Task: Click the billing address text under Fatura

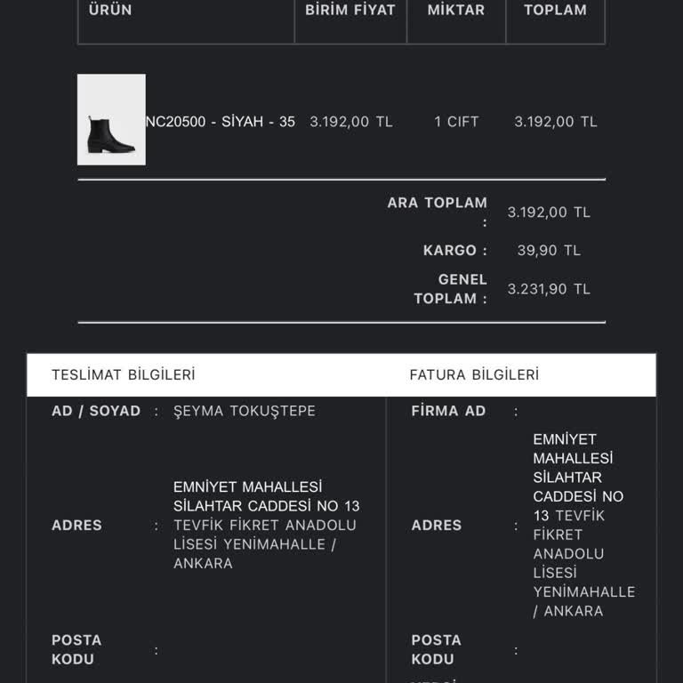Action: point(583,525)
